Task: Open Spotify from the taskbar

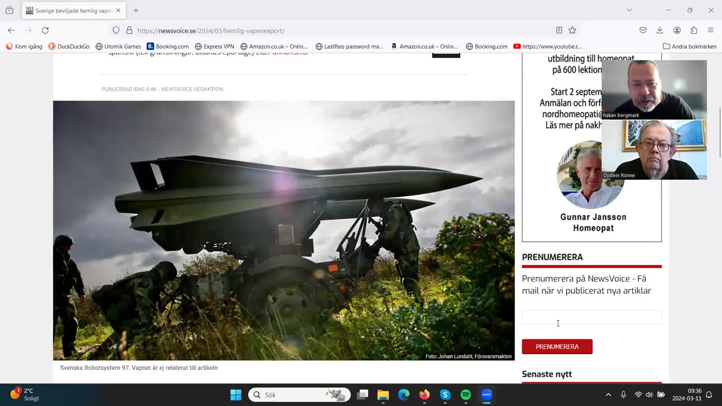Action: pos(466,395)
